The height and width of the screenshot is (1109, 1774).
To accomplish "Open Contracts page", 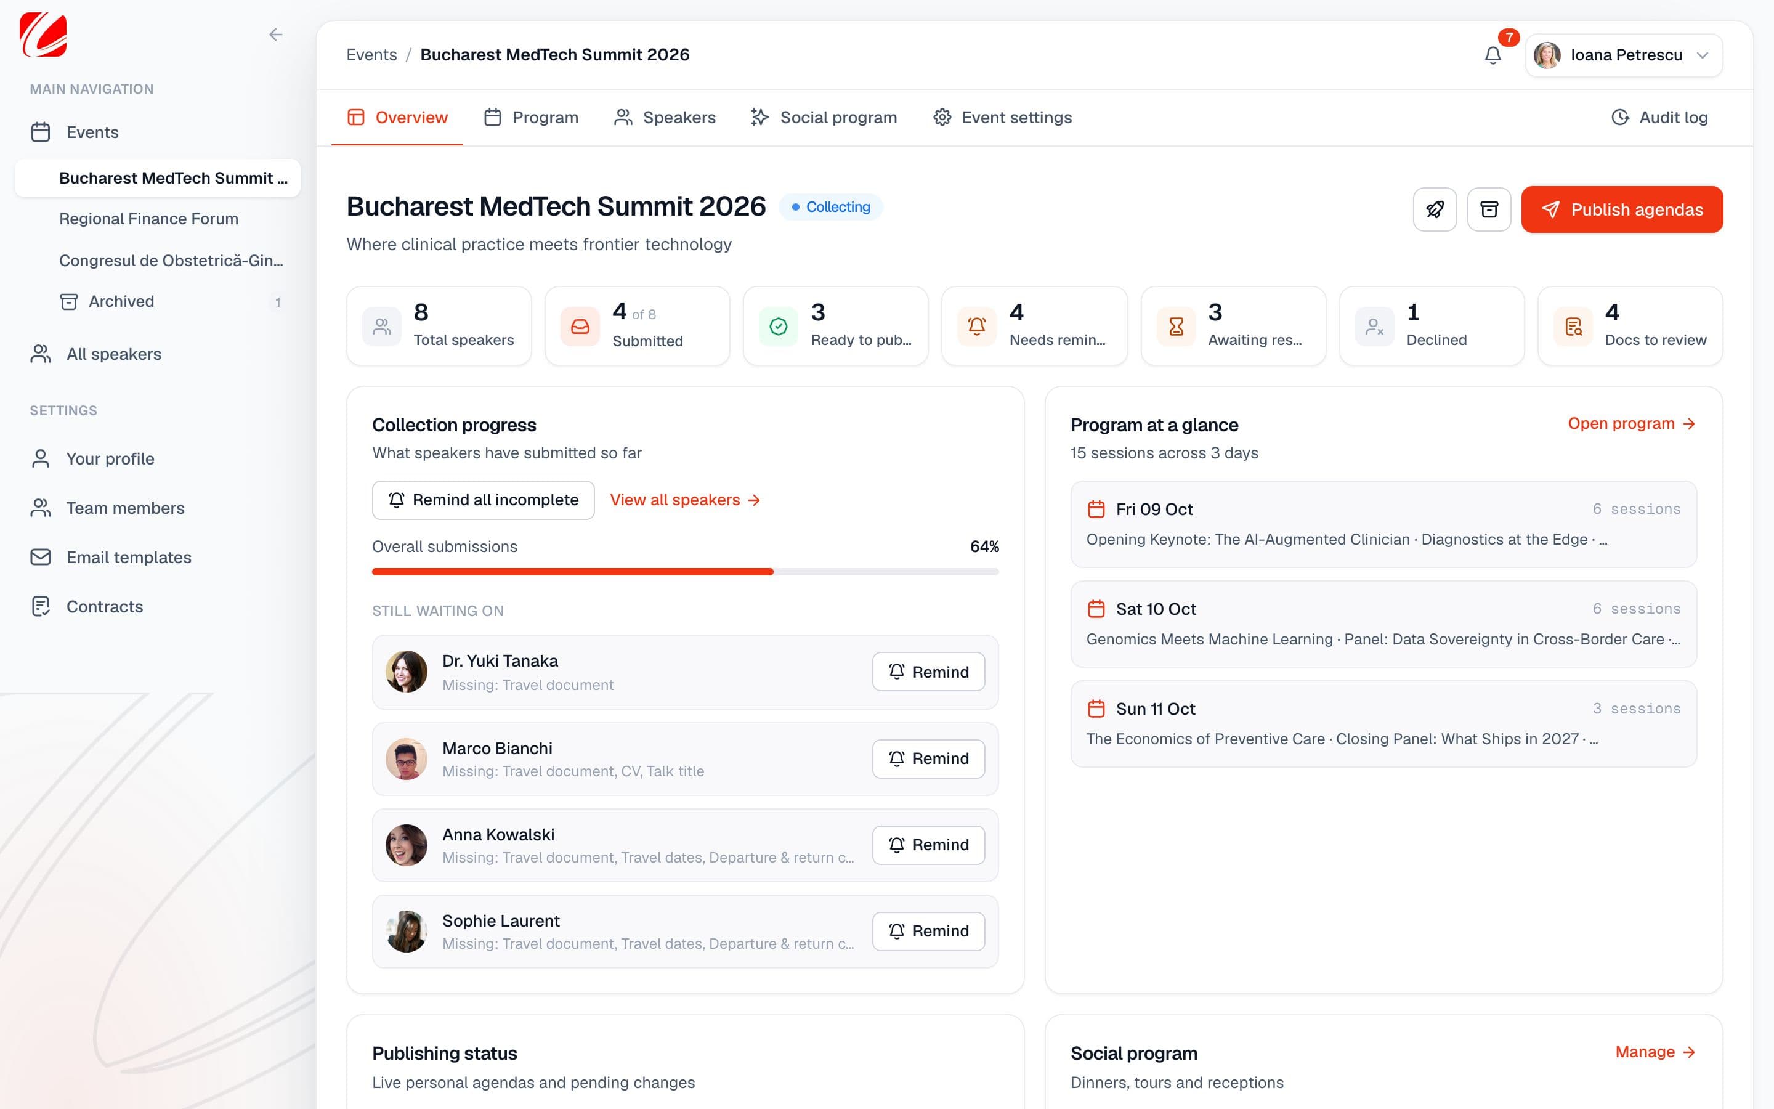I will (x=158, y=607).
